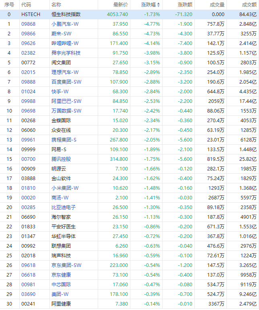
Task: Select the 阅文集团 row name
Action: click(x=61, y=63)
